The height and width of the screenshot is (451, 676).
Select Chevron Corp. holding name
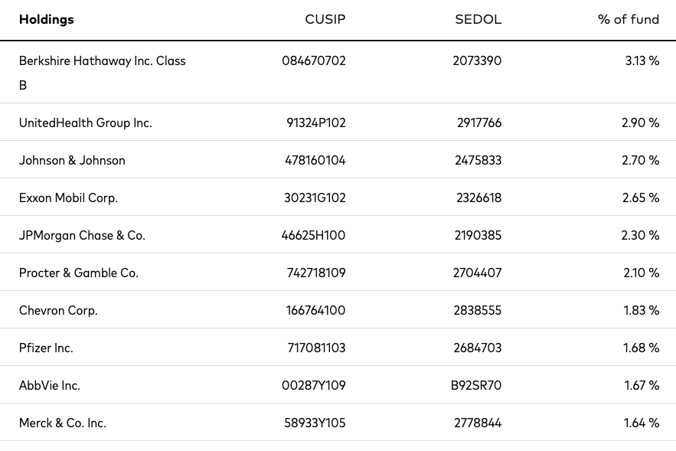click(x=58, y=310)
